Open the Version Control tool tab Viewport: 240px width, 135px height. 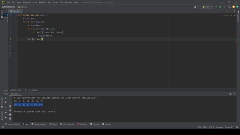click(x=12, y=124)
